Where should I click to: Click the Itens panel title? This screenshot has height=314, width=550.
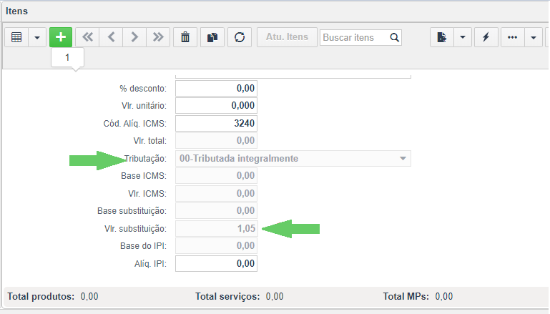[x=16, y=11]
